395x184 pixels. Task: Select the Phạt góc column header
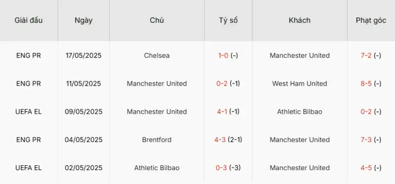click(x=371, y=20)
